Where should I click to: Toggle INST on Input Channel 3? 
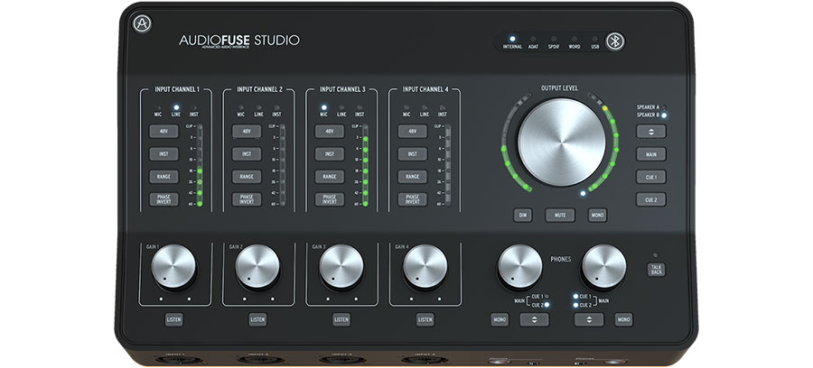(329, 153)
